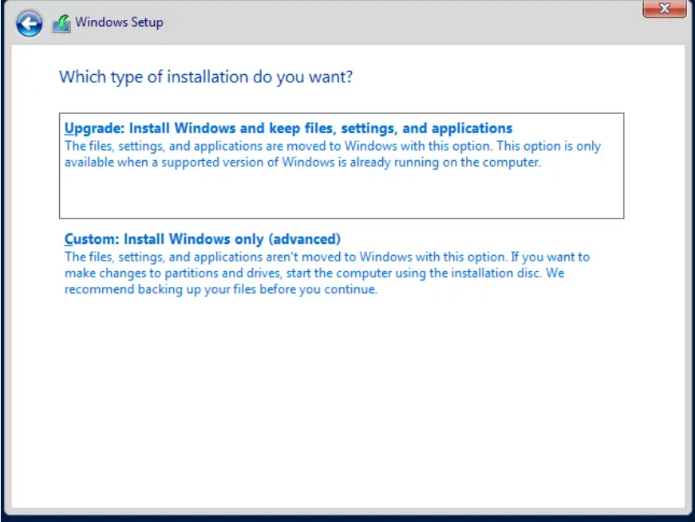Go back using the blue arrow button
The height and width of the screenshot is (522, 695).
pyautogui.click(x=30, y=23)
